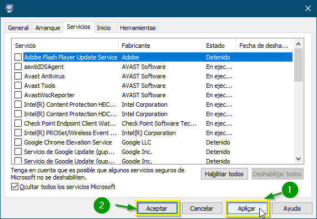Open the Arranque tab
This screenshot has width=317, height=219.
pos(48,28)
